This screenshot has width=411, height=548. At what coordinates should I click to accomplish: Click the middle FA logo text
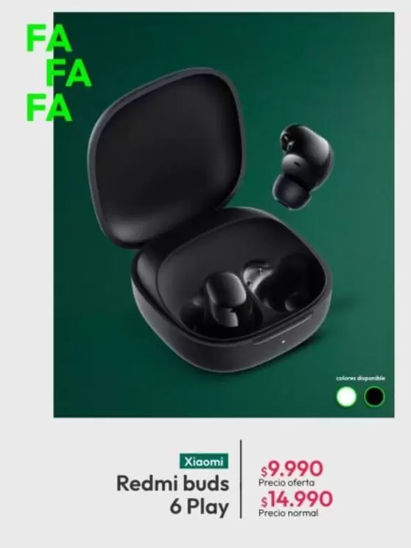tap(68, 73)
